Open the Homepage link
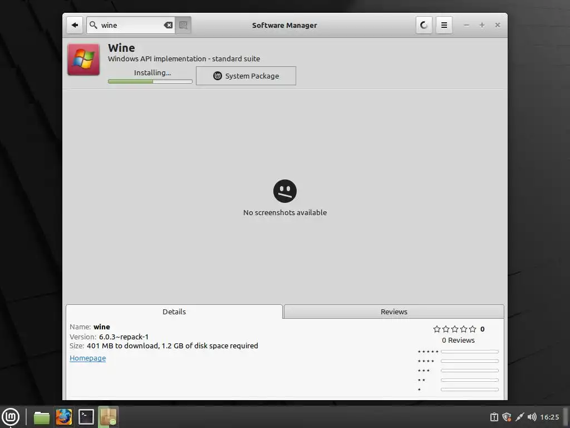This screenshot has height=428, width=570. (x=87, y=358)
